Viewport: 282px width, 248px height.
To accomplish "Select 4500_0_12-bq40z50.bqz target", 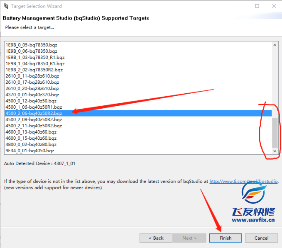I will 31,101.
